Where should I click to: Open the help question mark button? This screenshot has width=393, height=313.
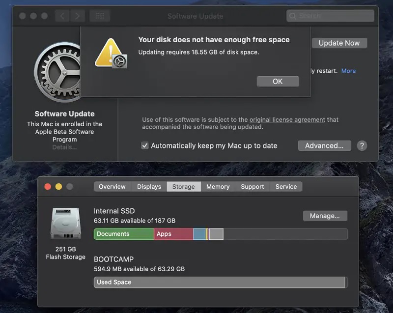[x=362, y=145]
